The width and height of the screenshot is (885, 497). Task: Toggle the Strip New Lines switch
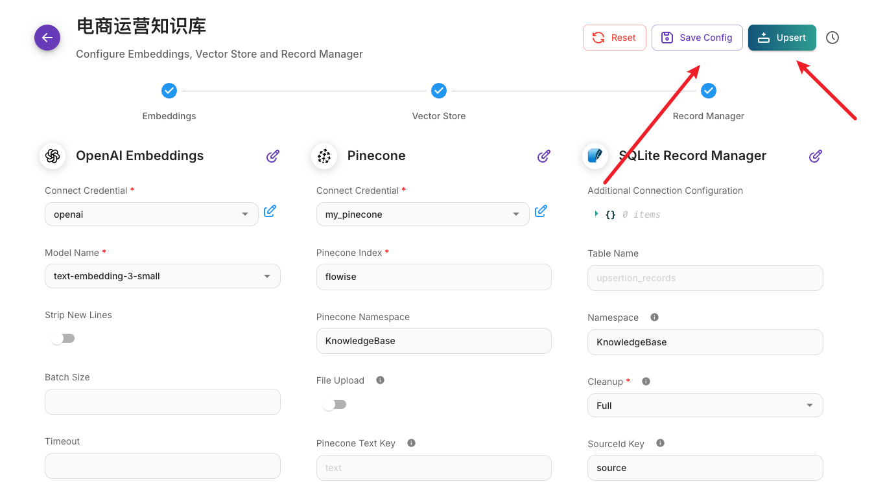pos(63,338)
